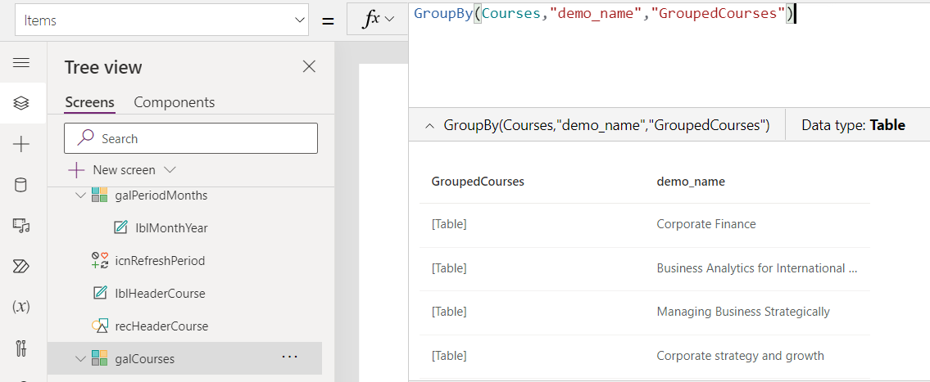Open the Variables (x) icon
Image resolution: width=930 pixels, height=382 pixels.
tap(21, 307)
